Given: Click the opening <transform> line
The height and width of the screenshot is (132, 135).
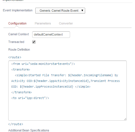Looking at the screenshot, I should (21, 69).
